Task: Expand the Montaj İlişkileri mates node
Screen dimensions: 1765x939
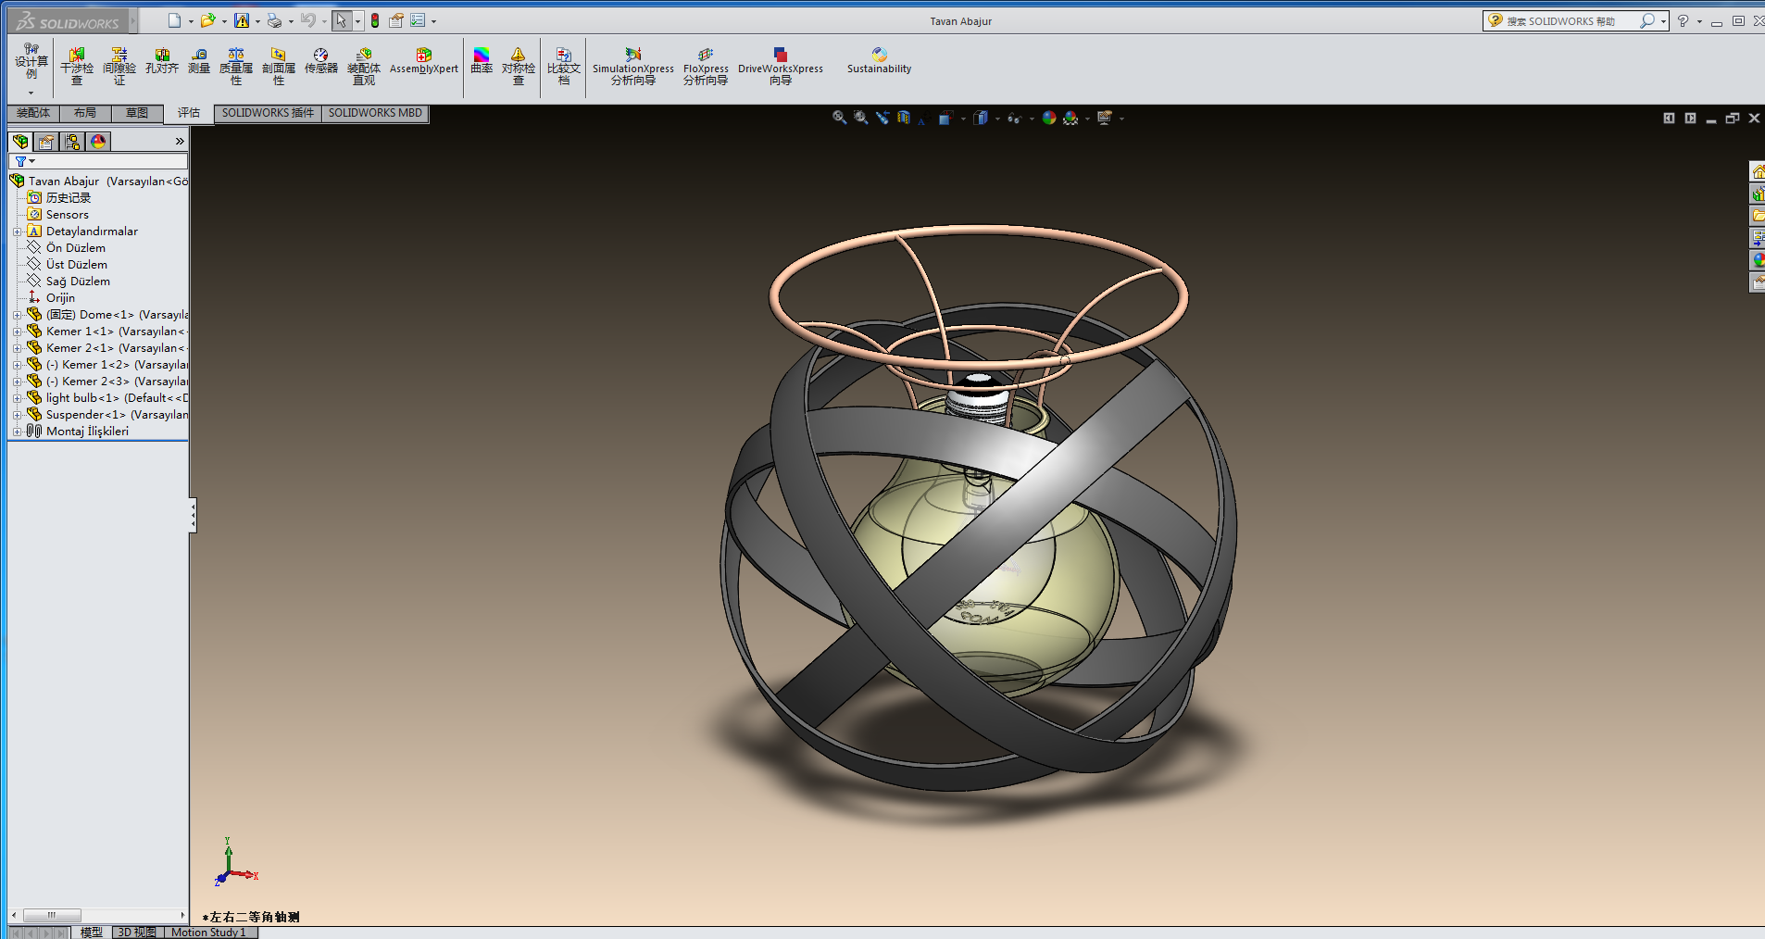Action: click(x=17, y=432)
